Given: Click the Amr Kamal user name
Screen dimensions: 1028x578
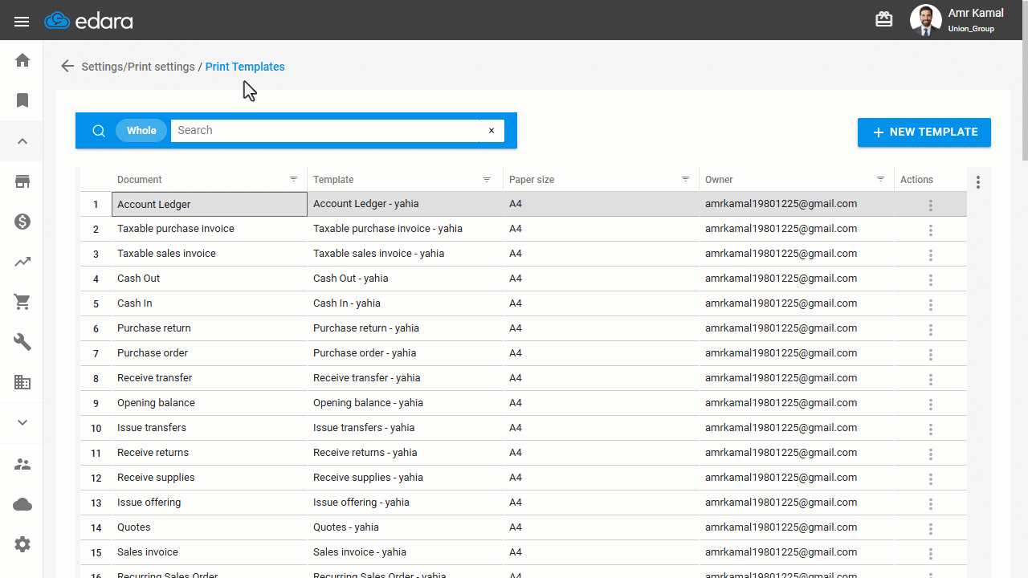Looking at the screenshot, I should [x=976, y=13].
